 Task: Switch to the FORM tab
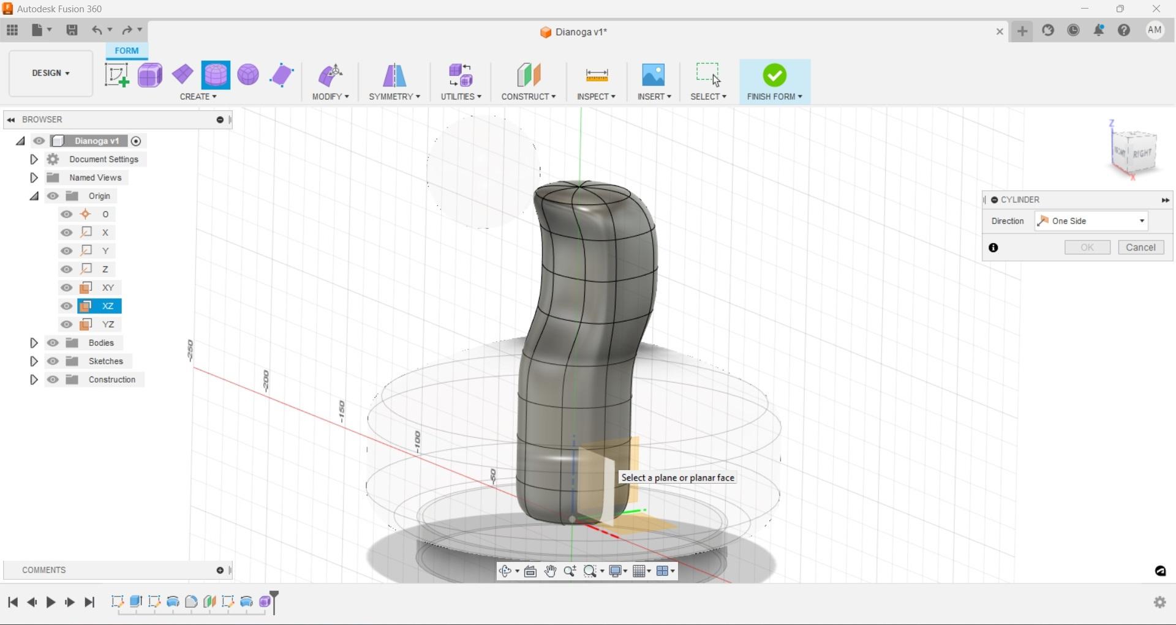[126, 50]
